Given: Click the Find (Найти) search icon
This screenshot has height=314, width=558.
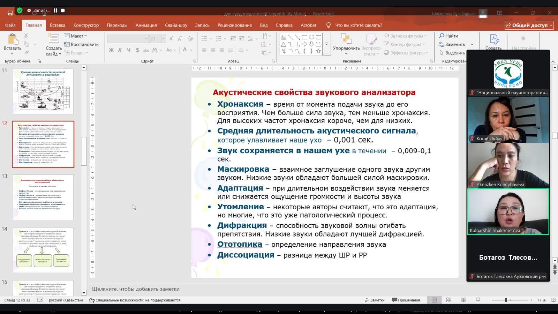Looking at the screenshot, I should 442,36.
